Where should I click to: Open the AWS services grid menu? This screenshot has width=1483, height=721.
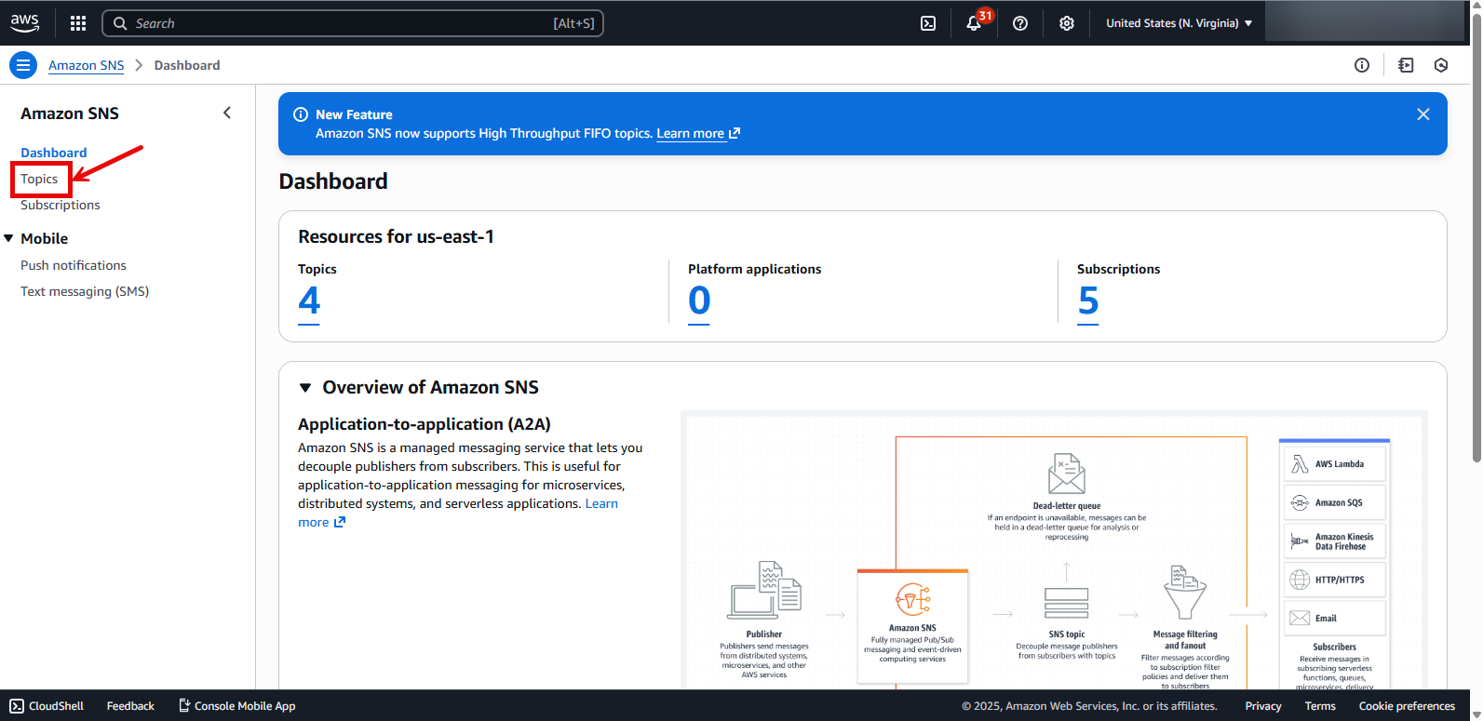coord(78,23)
